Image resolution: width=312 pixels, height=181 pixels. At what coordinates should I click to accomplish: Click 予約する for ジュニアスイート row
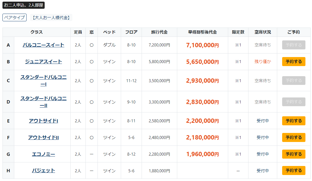pyautogui.click(x=294, y=62)
